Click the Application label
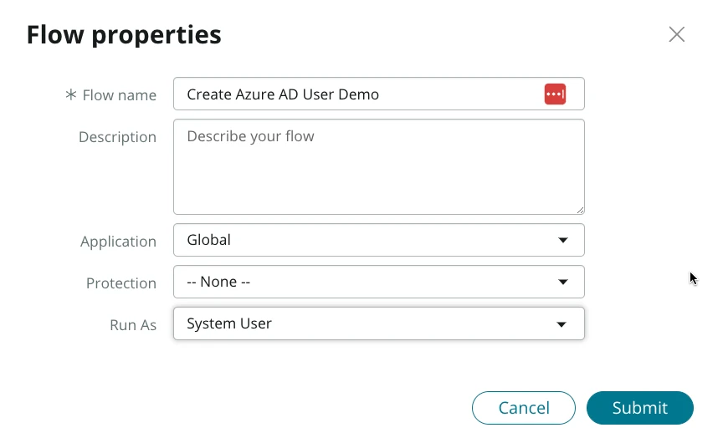 tap(118, 242)
